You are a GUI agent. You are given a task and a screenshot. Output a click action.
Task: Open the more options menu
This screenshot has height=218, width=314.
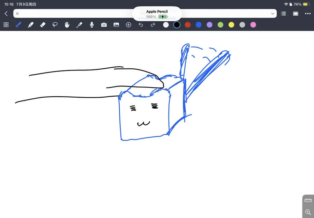(x=308, y=14)
